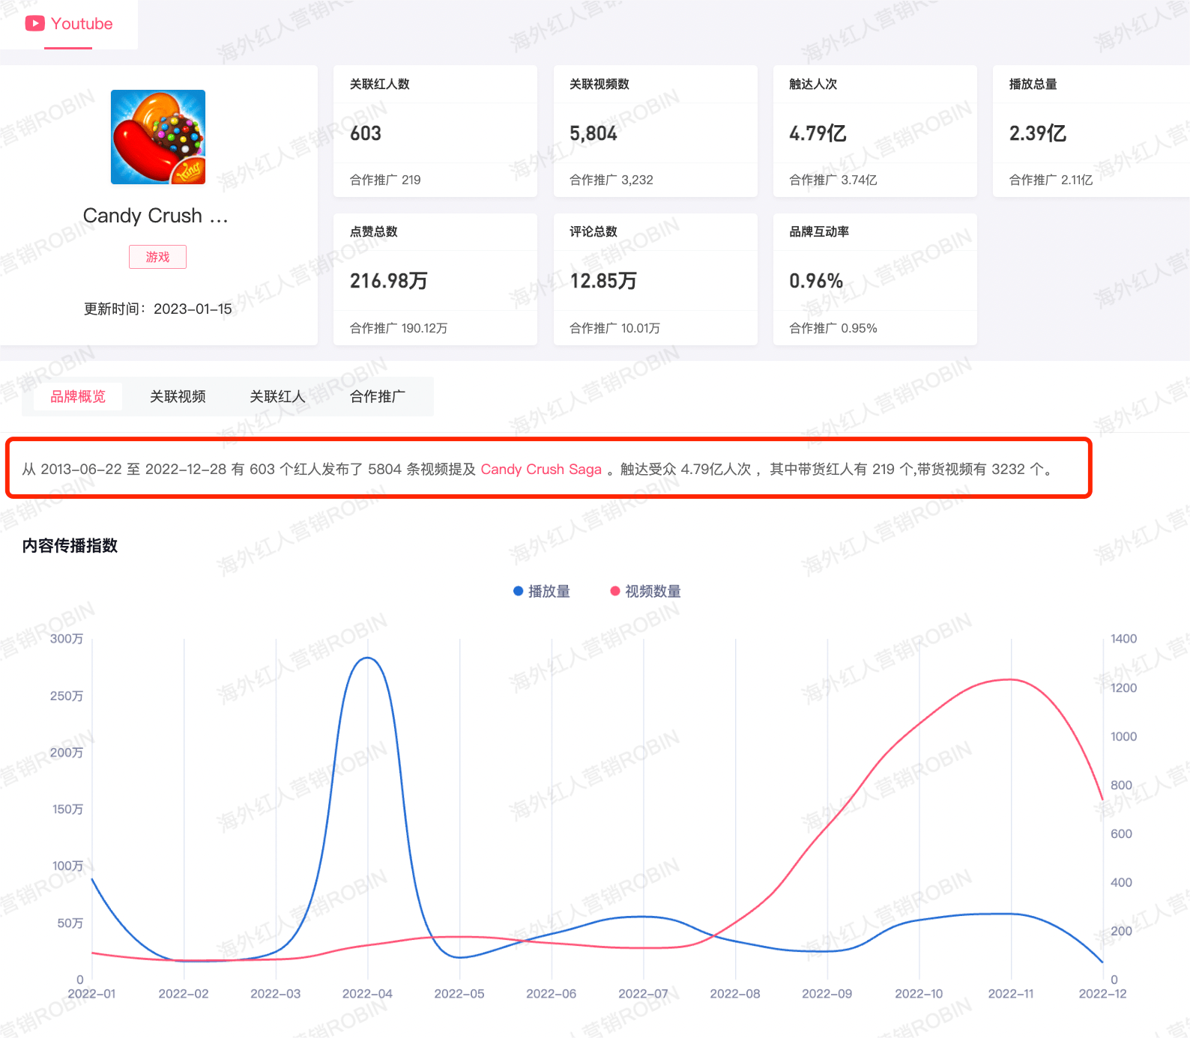Switch to the 品牌概览 tab
The height and width of the screenshot is (1038, 1190).
(78, 396)
